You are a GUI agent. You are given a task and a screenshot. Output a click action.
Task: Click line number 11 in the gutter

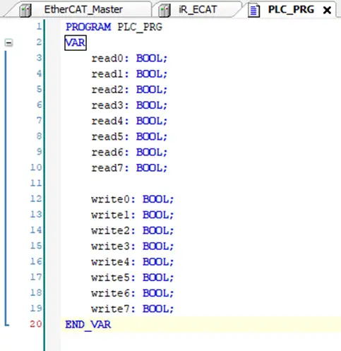[36, 183]
